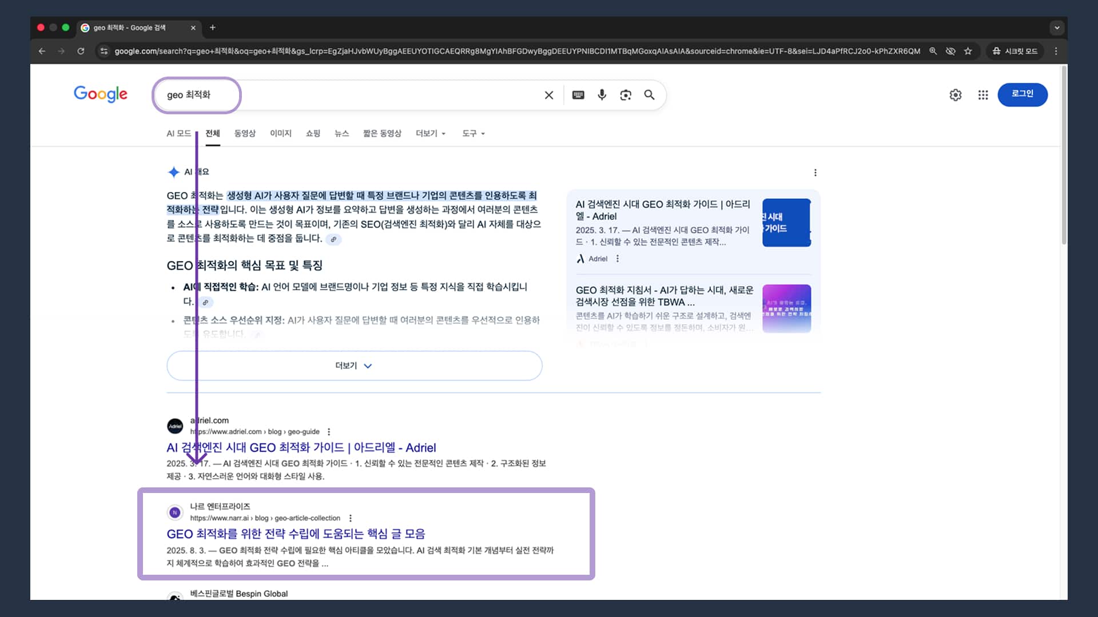Reload the page with the refresh icon
Screen dimensions: 1098x617
click(x=81, y=51)
